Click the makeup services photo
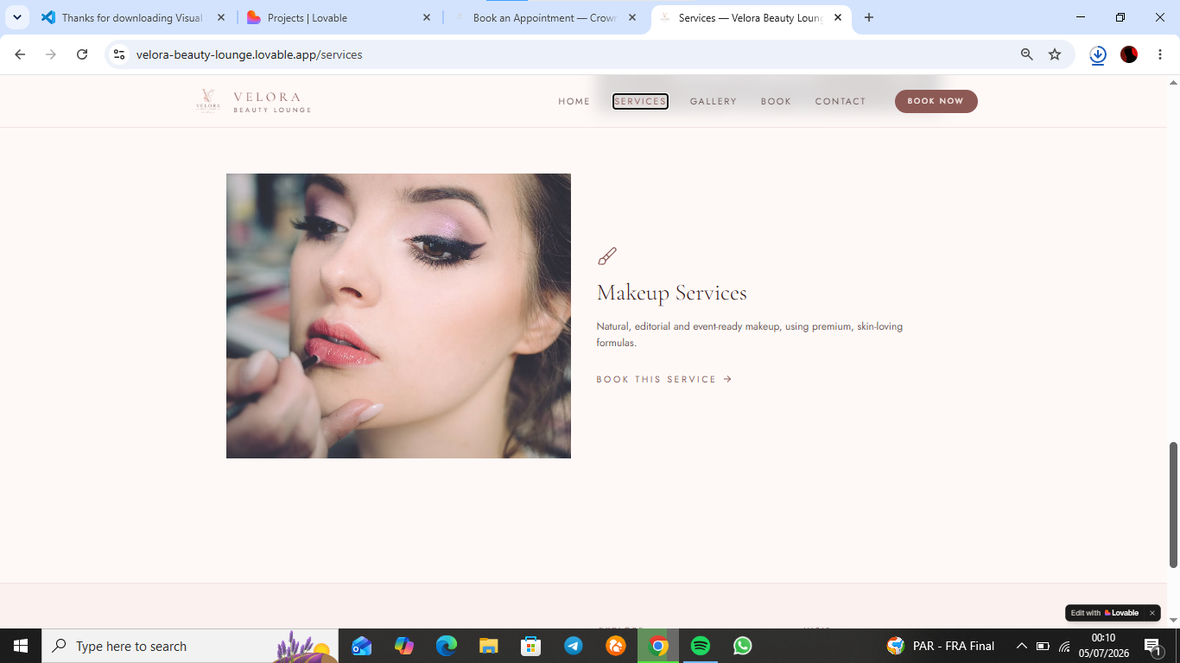 click(398, 316)
